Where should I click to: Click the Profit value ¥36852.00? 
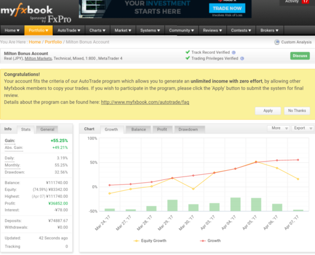point(58,203)
